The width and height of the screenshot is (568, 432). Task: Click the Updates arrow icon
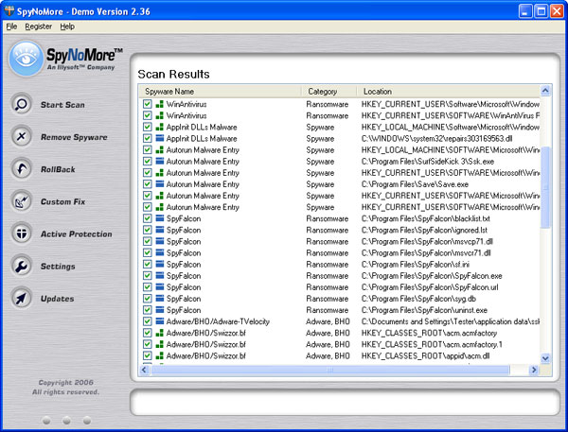point(22,298)
